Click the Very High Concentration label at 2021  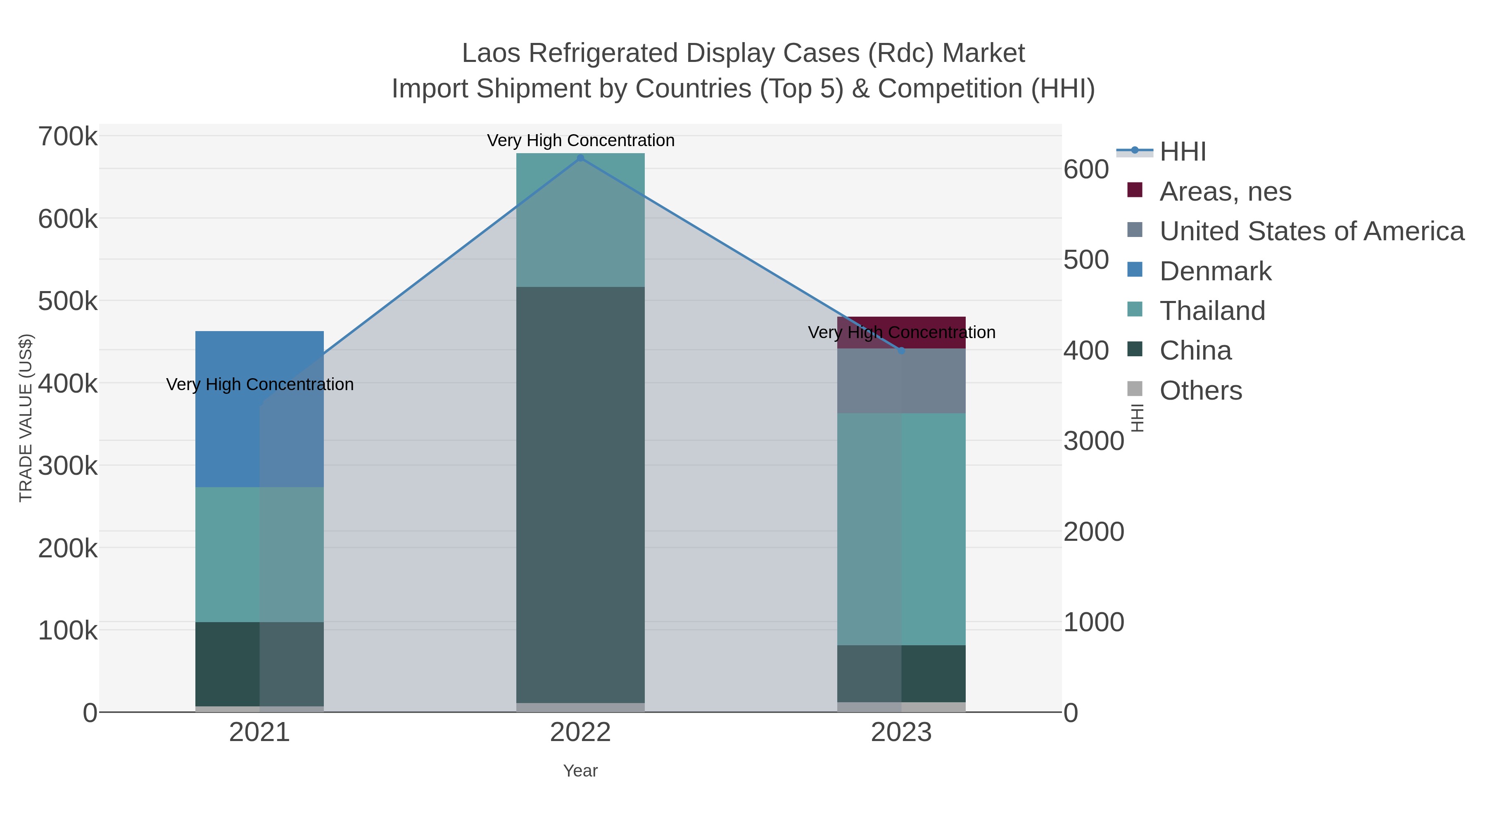point(260,384)
